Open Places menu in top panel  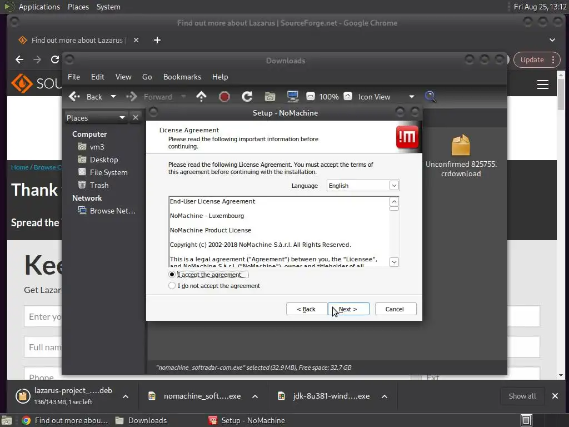click(78, 7)
